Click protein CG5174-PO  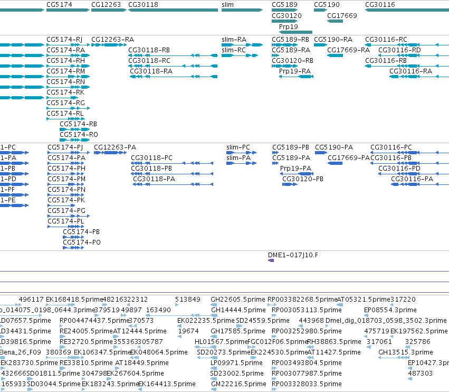(x=82, y=242)
